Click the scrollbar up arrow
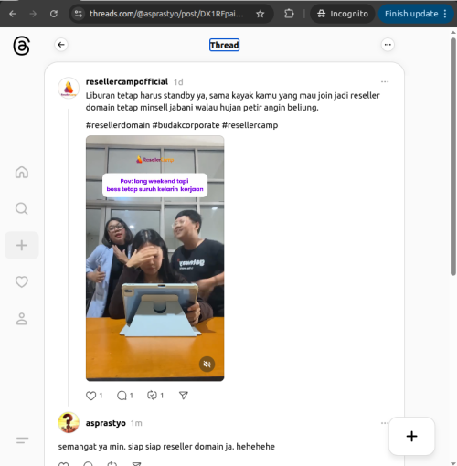This screenshot has height=466, width=457. click(x=453, y=32)
